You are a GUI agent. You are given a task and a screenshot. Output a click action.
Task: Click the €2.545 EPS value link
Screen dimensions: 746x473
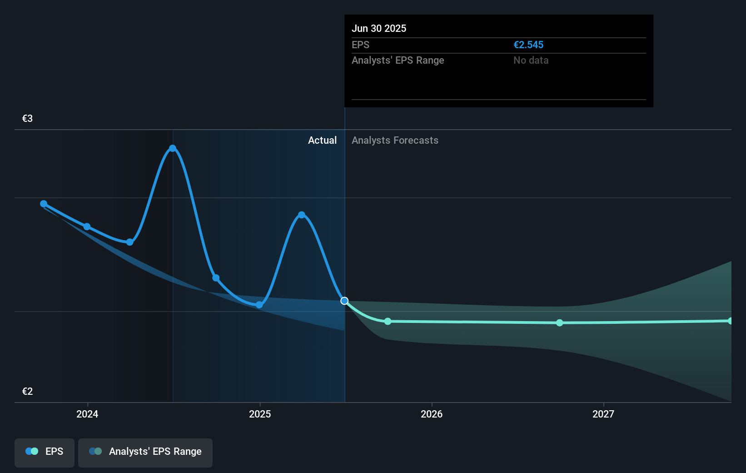point(528,45)
